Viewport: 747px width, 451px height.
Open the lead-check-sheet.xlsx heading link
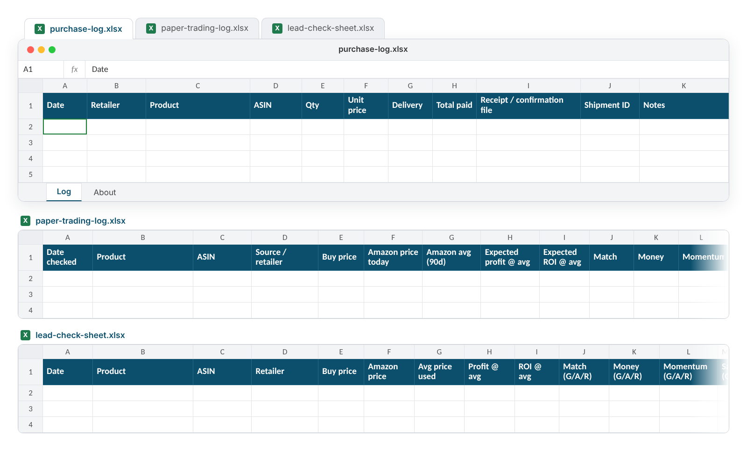80,335
